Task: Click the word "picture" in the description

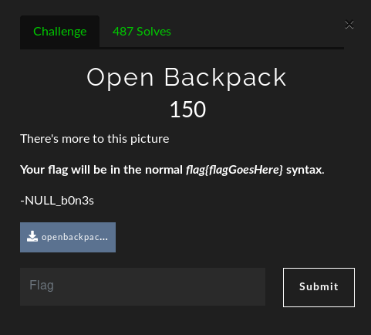Action: [x=150, y=139]
